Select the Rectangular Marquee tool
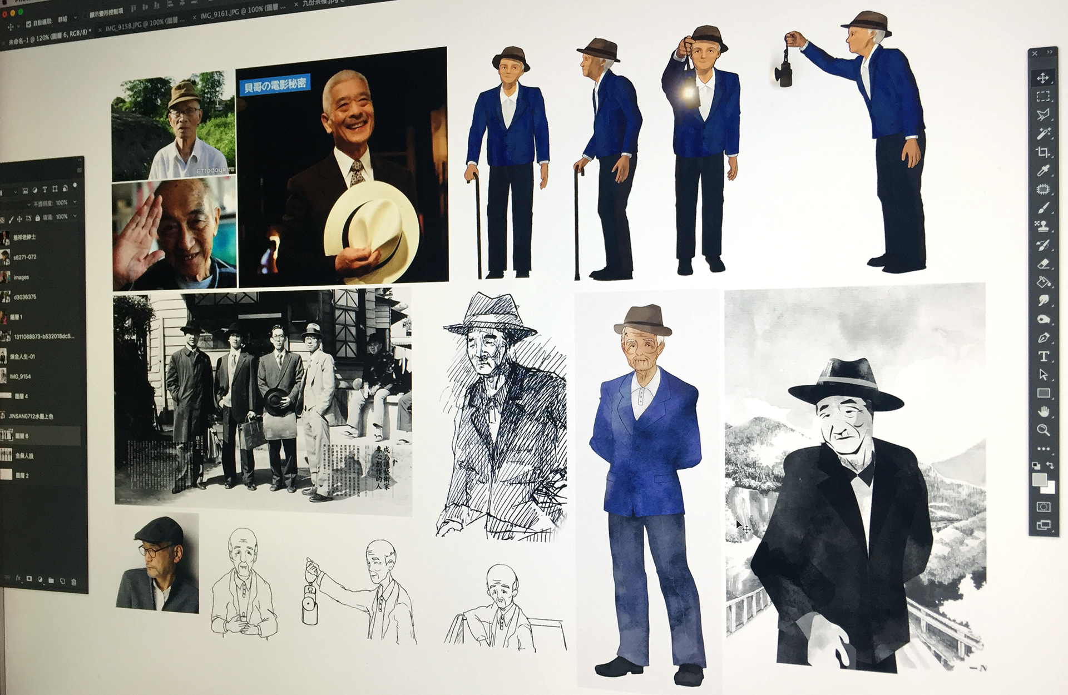 pos(1042,97)
